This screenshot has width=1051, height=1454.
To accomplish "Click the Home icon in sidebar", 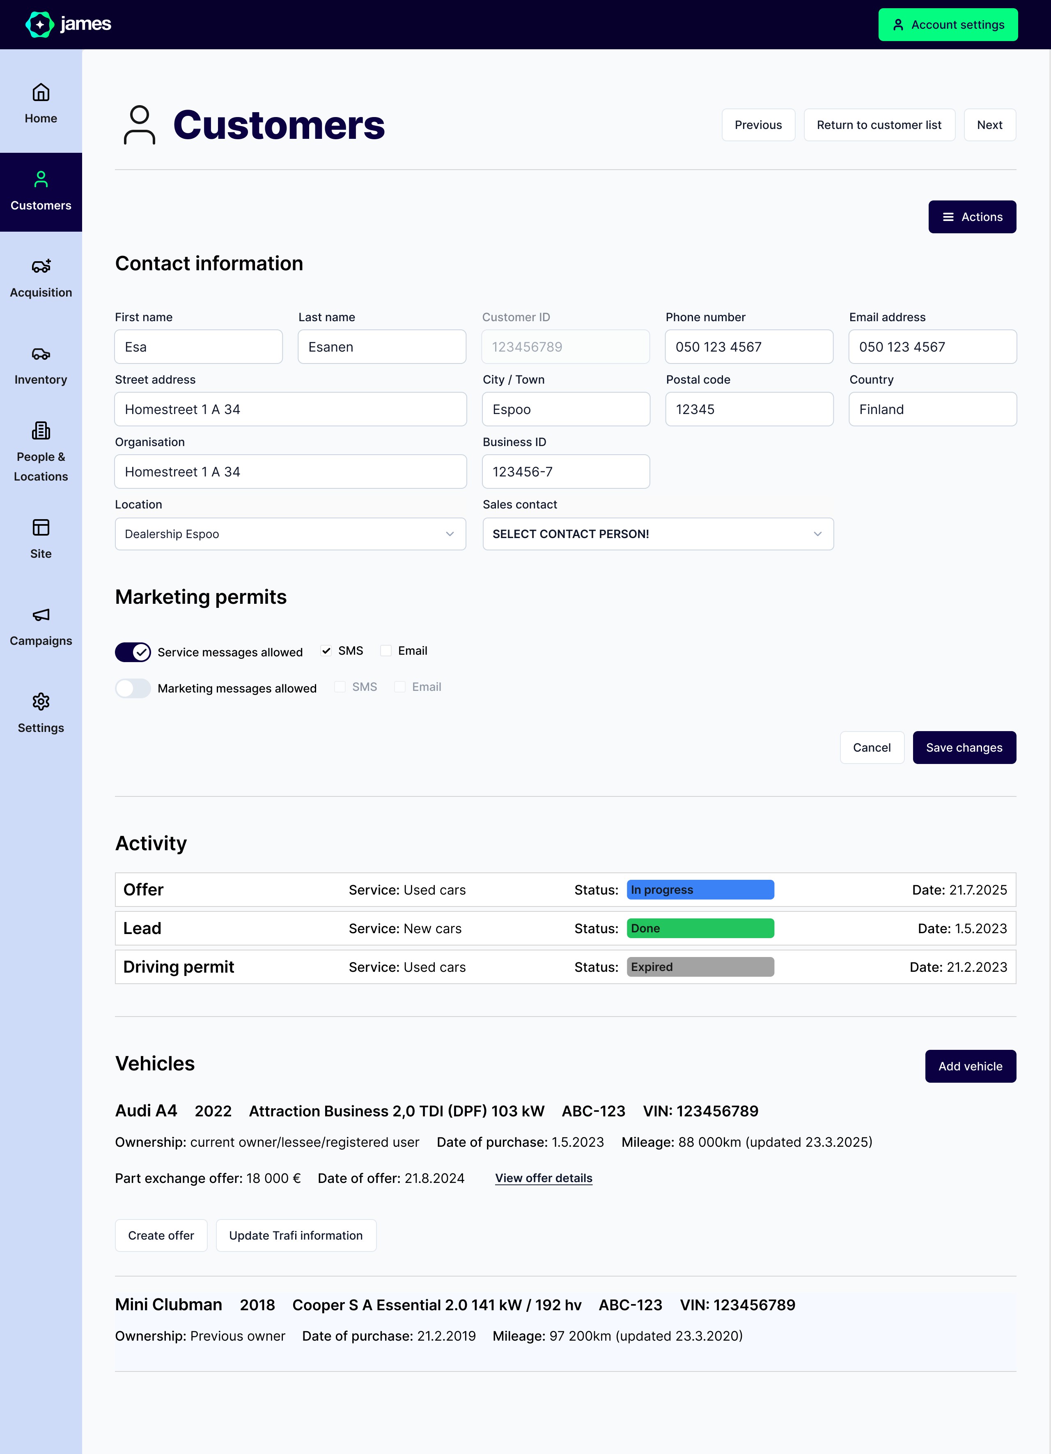I will click(40, 93).
